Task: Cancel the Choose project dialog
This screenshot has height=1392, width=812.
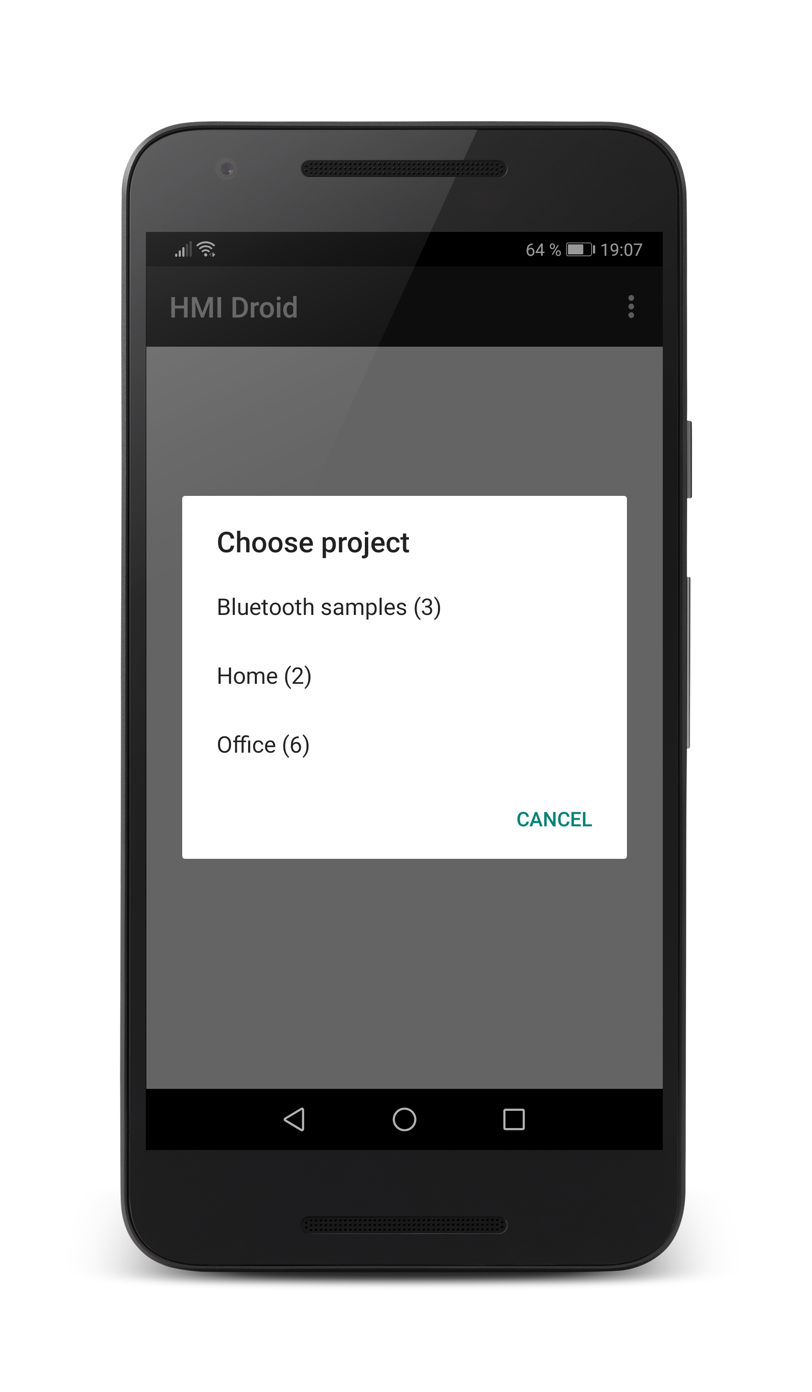Action: 554,820
